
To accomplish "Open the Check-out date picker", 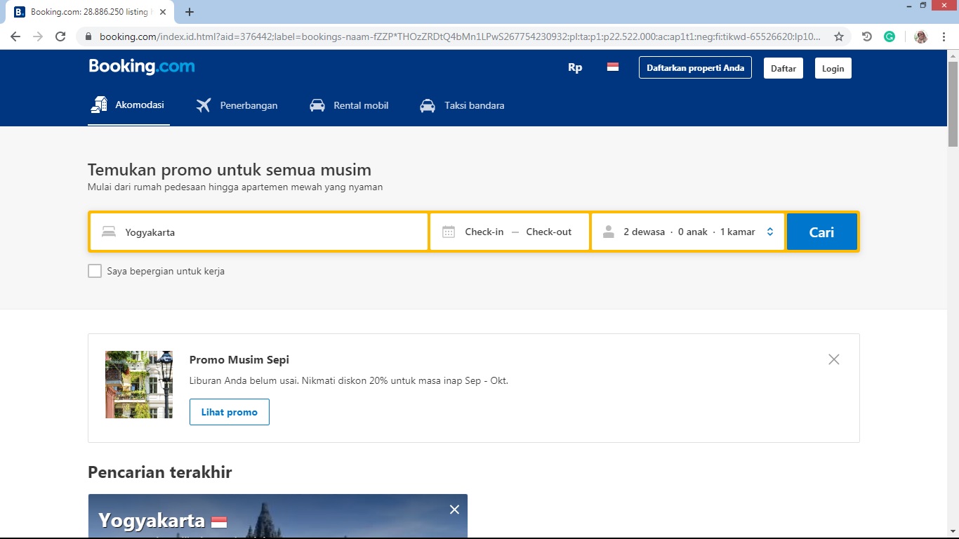I will coord(549,232).
